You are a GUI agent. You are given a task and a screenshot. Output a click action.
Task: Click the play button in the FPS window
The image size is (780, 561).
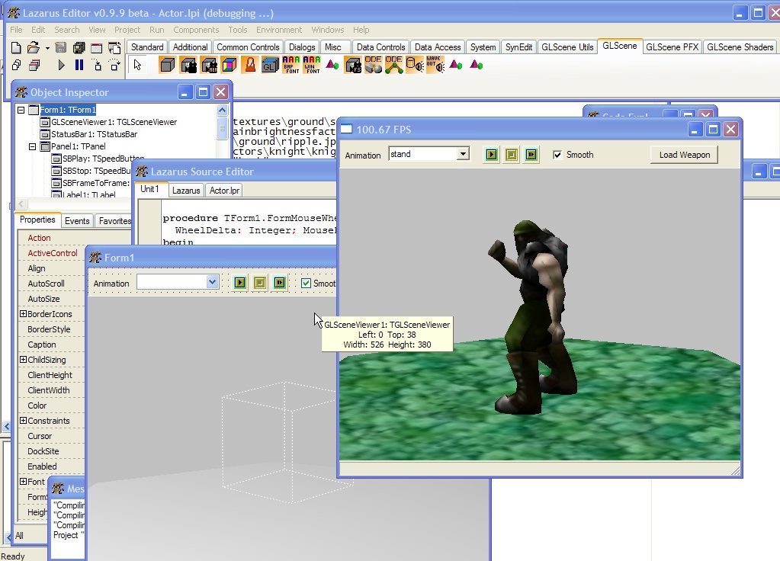coord(492,155)
